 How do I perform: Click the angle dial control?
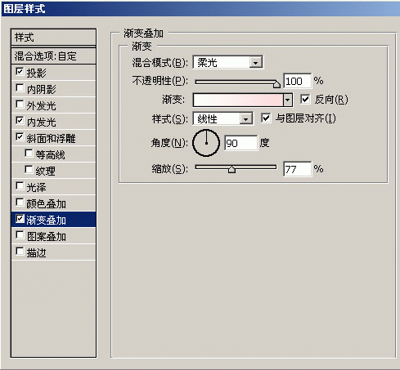pyautogui.click(x=206, y=143)
